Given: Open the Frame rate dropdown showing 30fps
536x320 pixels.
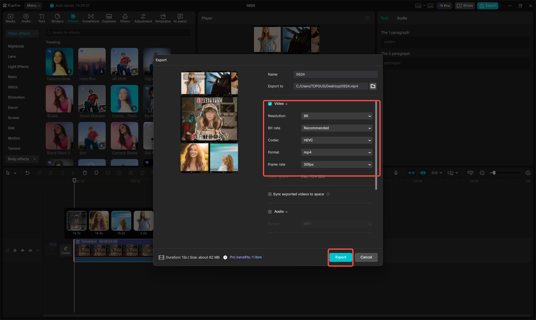Looking at the screenshot, I should 337,164.
